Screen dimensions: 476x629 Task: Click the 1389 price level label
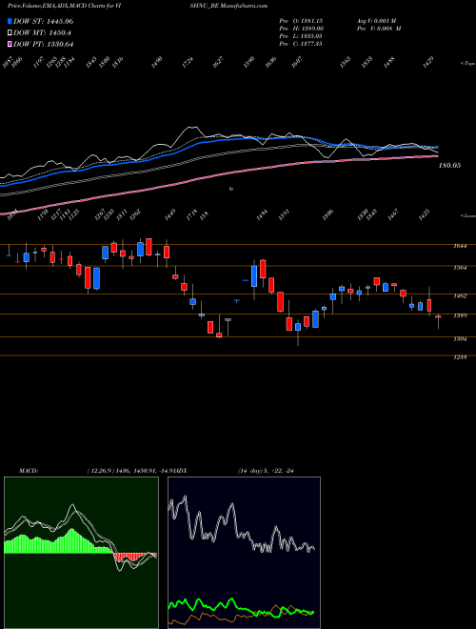[460, 316]
